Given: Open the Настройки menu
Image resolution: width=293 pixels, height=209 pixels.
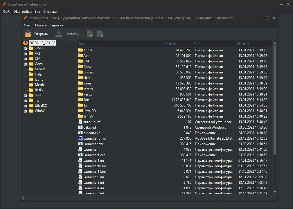Looking at the screenshot, I should [x=23, y=12].
